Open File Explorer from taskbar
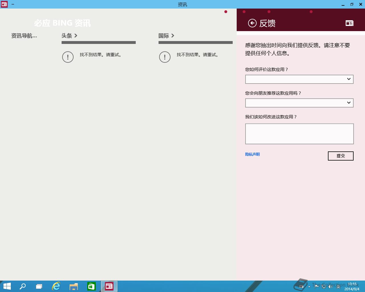 (74, 286)
